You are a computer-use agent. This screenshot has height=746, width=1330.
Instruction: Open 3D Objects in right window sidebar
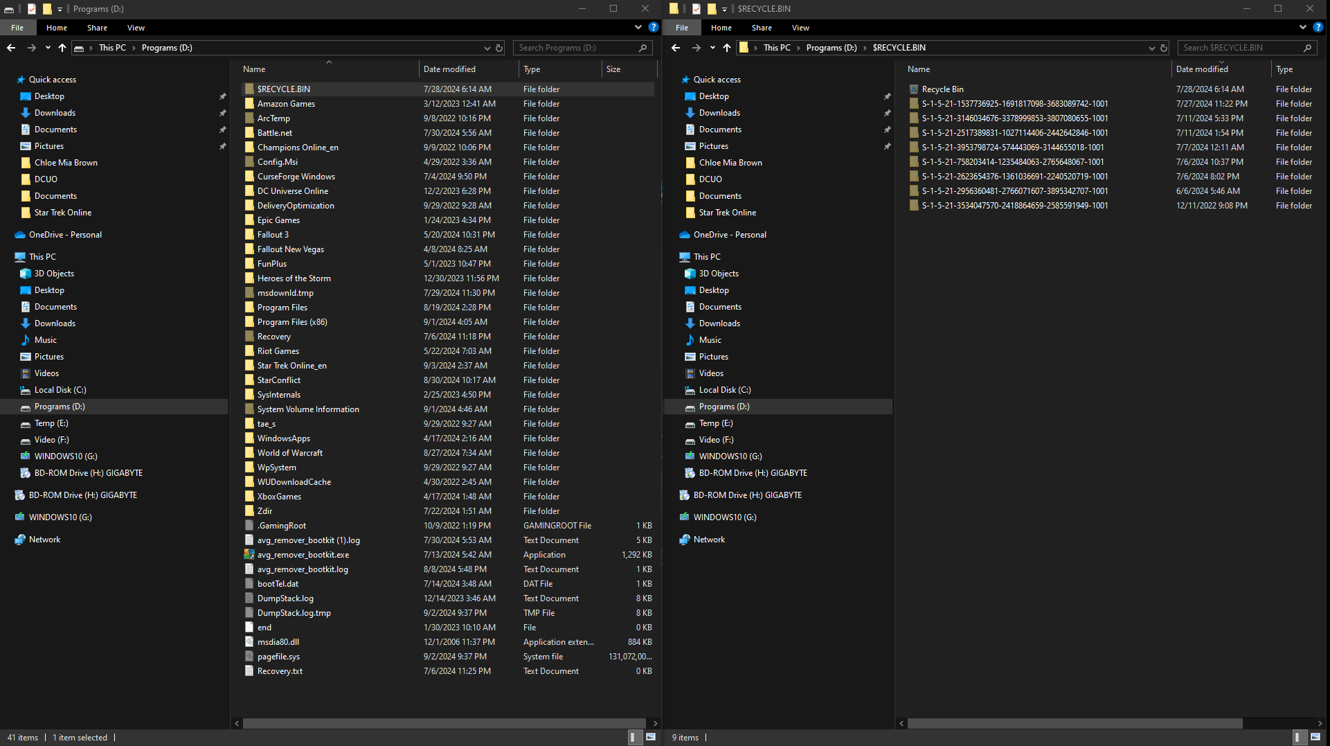click(x=719, y=274)
